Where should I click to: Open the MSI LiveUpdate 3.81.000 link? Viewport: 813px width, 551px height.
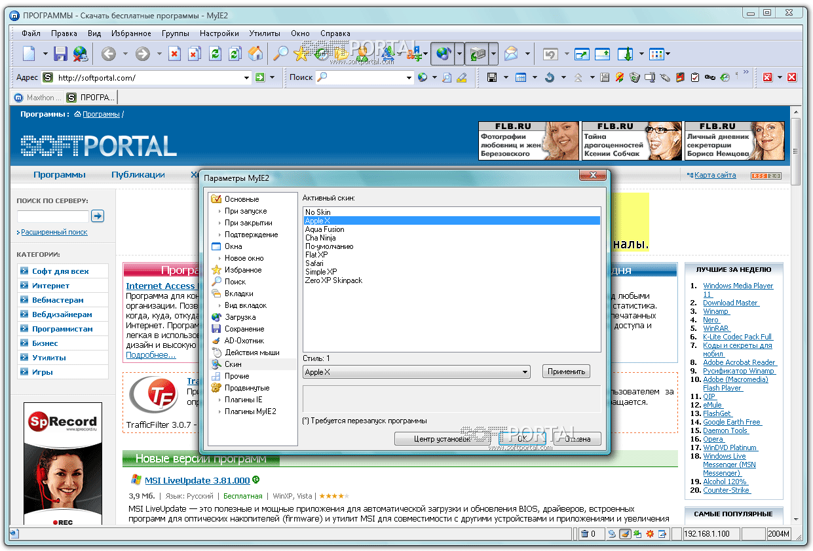[197, 480]
